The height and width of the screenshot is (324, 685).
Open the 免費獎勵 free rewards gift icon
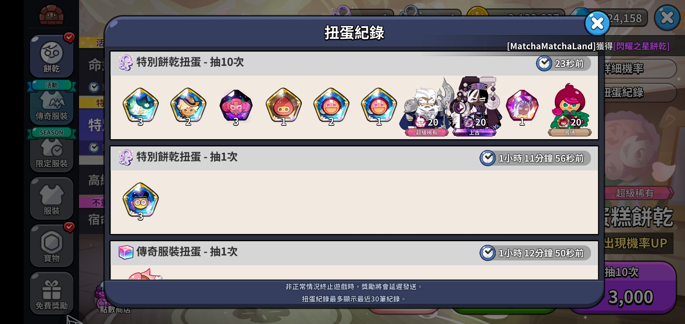point(52,293)
